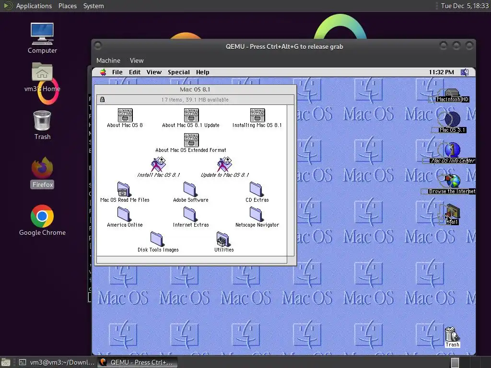The width and height of the screenshot is (491, 368).
Task: Open the Applications menu in top panel
Action: (x=34, y=6)
